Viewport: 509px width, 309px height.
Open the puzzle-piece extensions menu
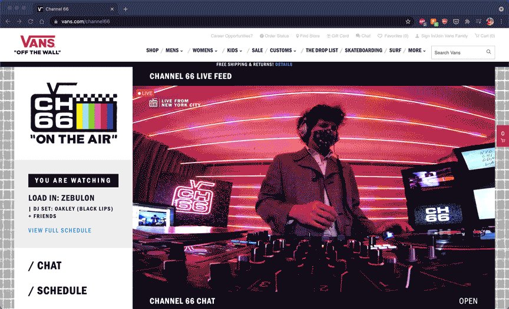pos(467,21)
